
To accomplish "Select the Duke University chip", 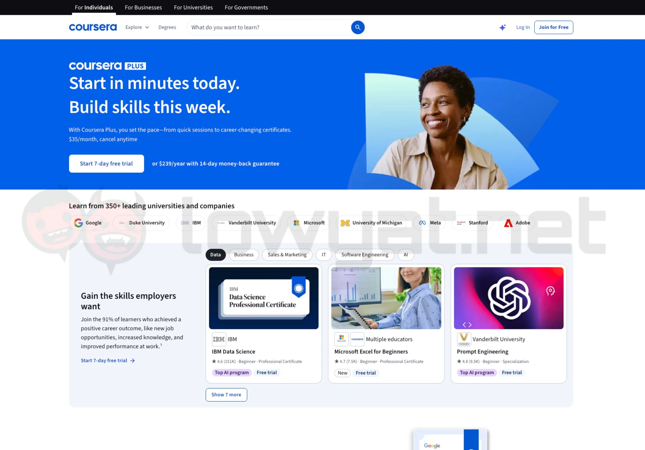I will pyautogui.click(x=141, y=223).
